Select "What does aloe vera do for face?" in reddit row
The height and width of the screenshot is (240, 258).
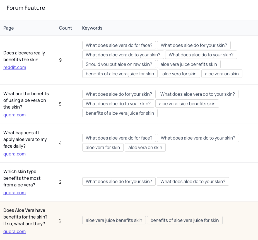point(119,45)
